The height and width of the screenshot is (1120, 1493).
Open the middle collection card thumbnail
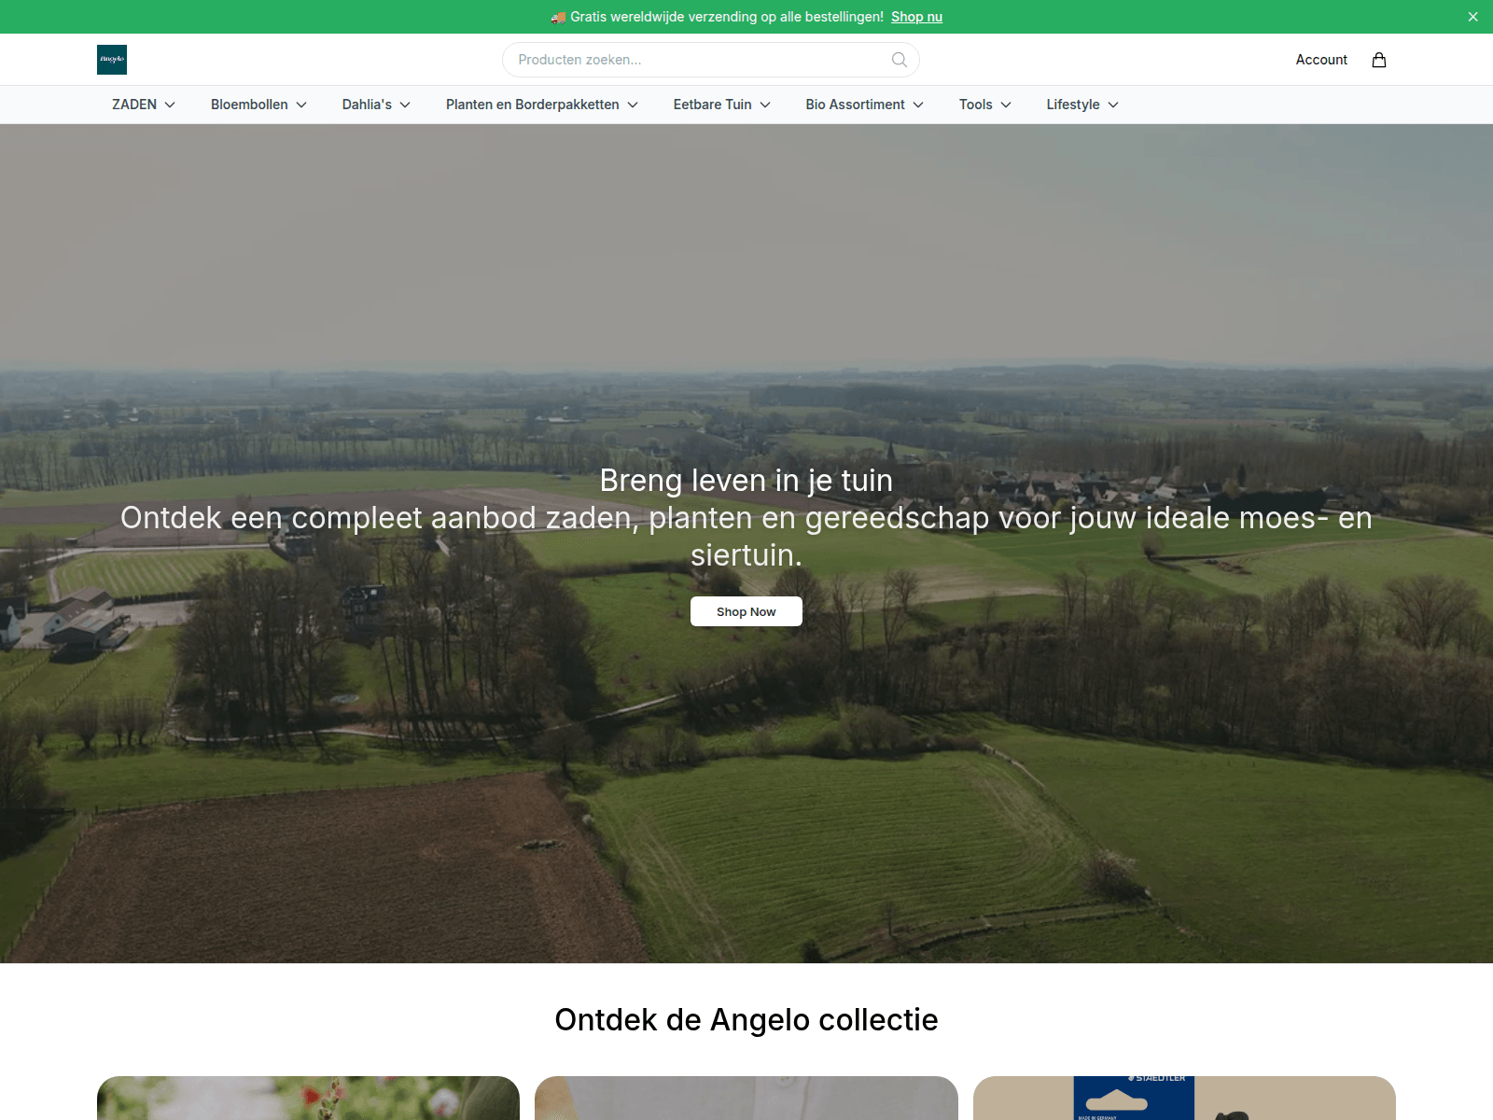[x=746, y=1098]
